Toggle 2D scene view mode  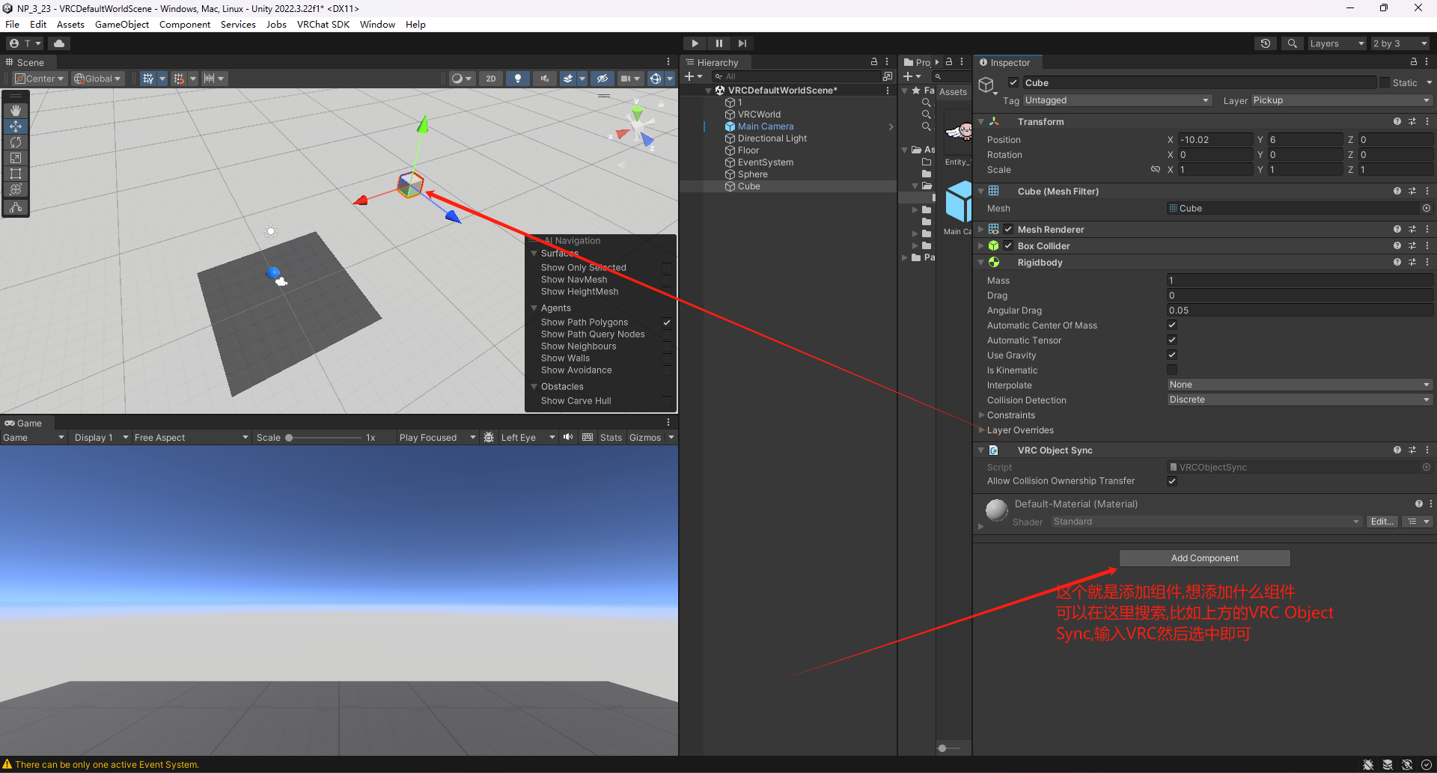coord(491,79)
